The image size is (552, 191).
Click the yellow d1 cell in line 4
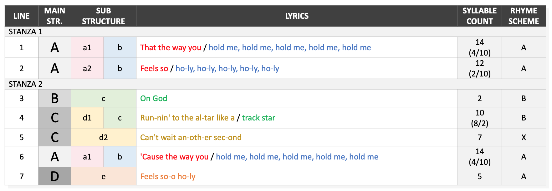click(87, 118)
